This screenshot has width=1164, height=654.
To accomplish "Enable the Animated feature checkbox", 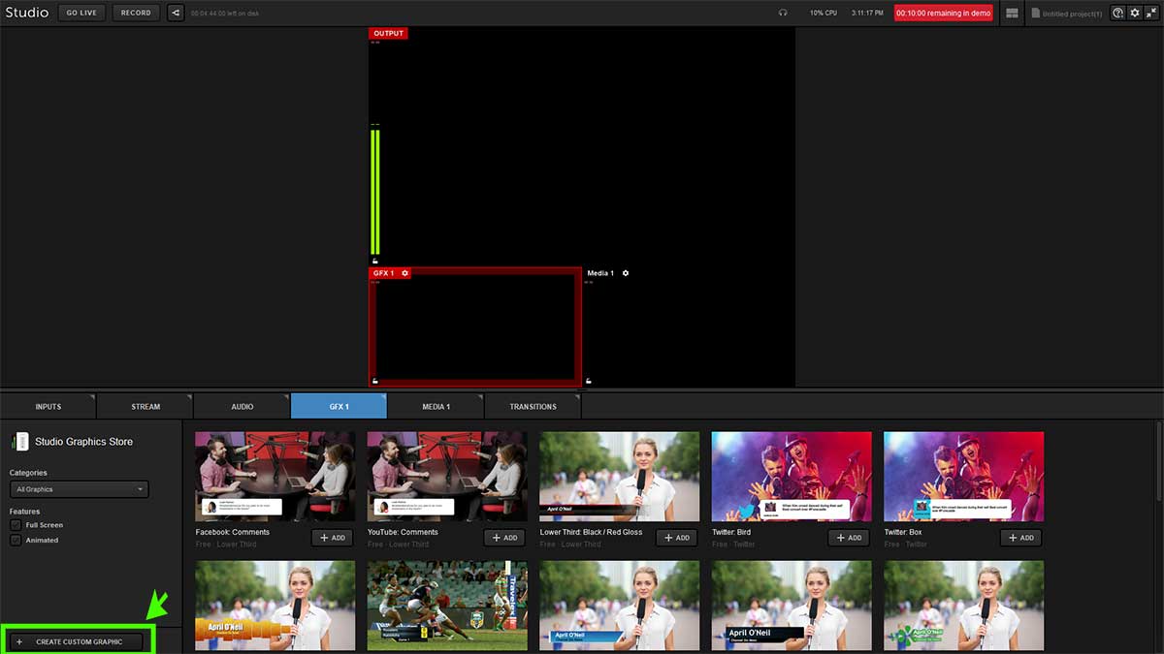I will tap(16, 541).
